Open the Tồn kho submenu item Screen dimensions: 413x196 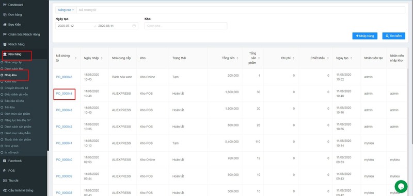pyautogui.click(x=9, y=108)
